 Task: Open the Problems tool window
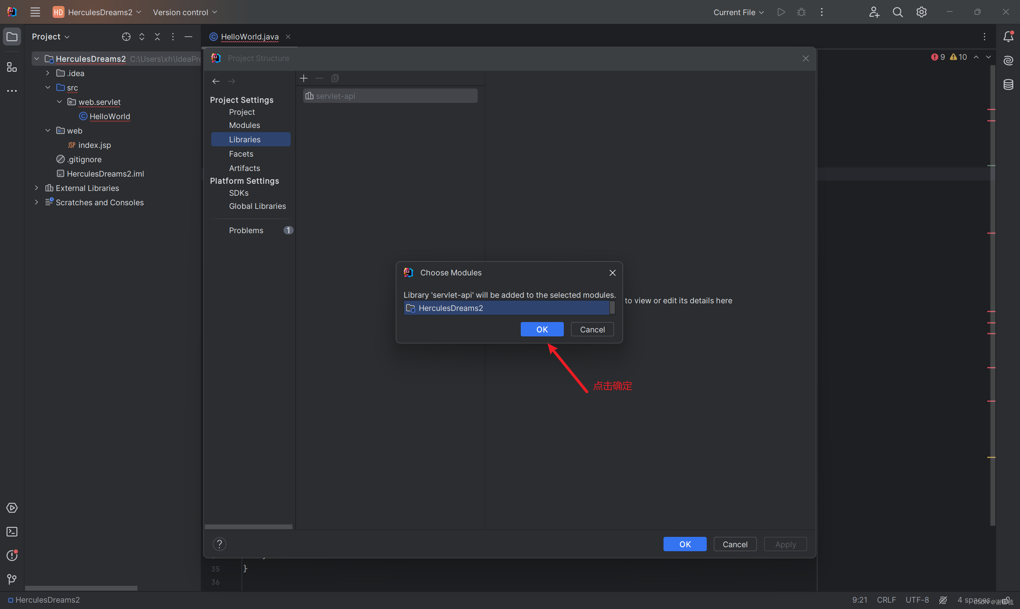tap(12, 555)
